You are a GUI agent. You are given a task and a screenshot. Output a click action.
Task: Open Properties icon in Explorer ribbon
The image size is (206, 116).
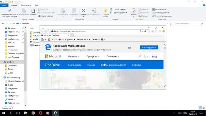pos(134,11)
